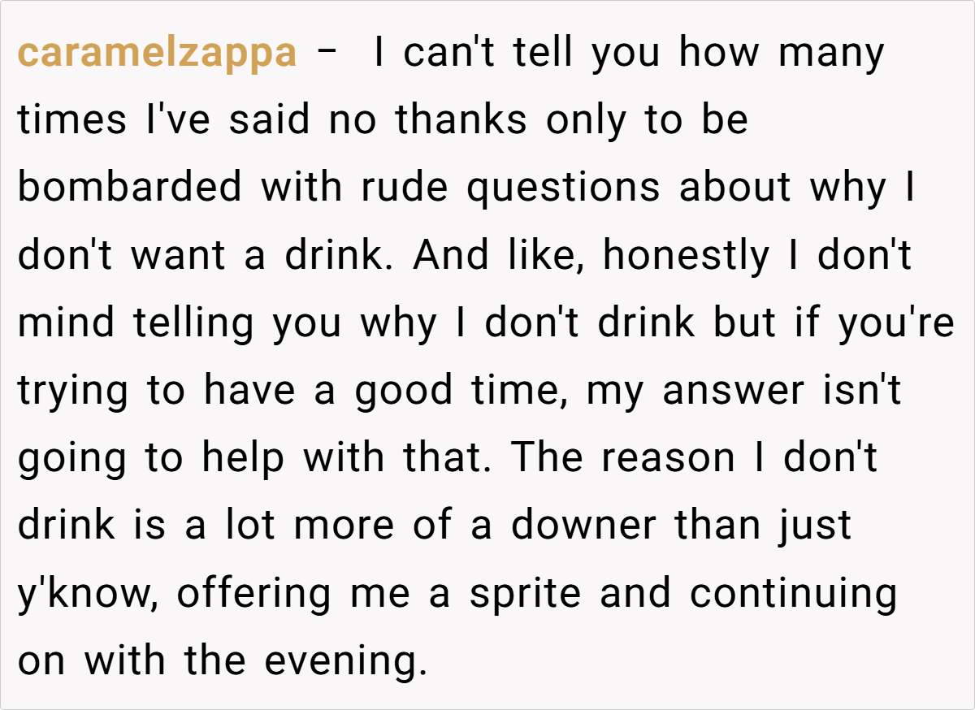Click the word "mind" in the comment
Viewport: 975px width, 710px height.
pos(67,324)
